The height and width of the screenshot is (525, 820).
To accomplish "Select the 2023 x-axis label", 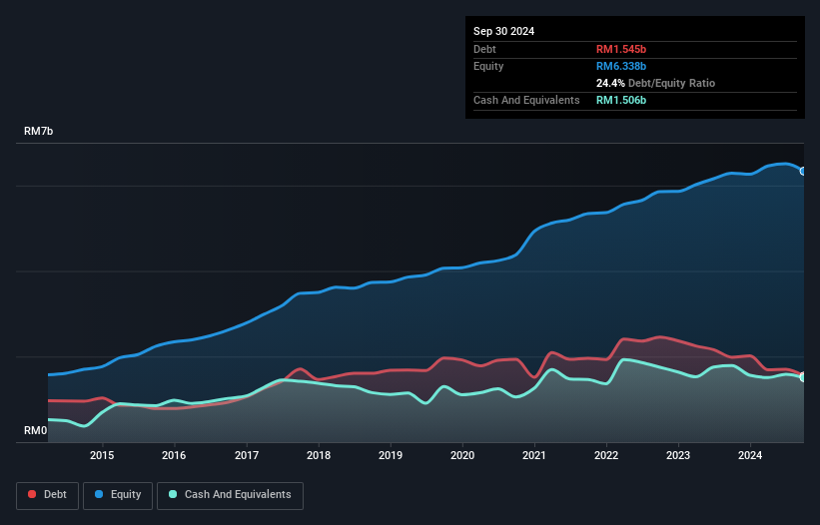I will (678, 455).
